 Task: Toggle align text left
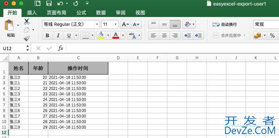pos(153,35)
